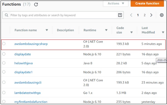The width and height of the screenshot is (167, 105).
Task: Focus the filter by keyword search field
Action: pos(63,15)
